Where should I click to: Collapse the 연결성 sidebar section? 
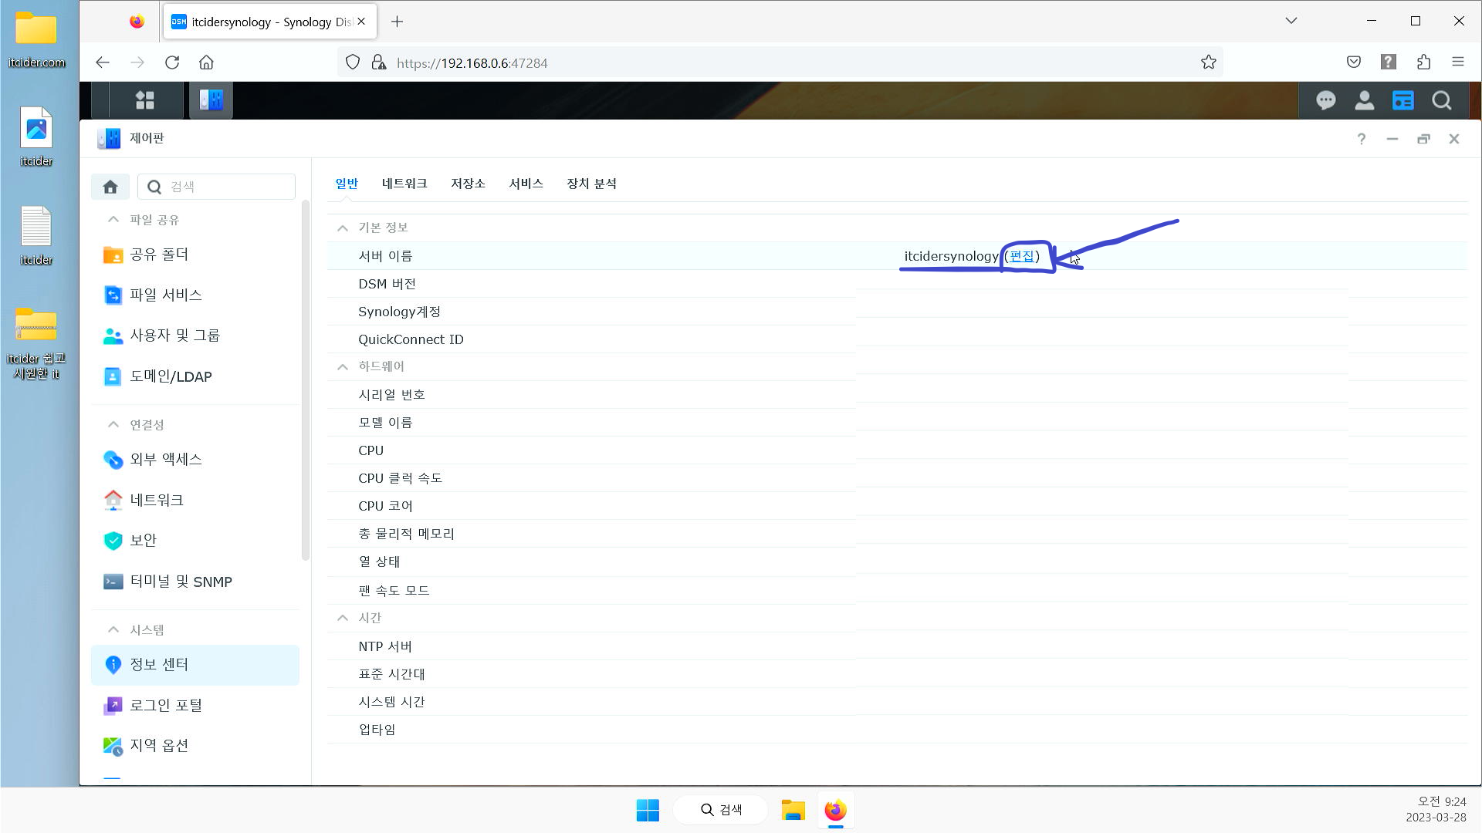[x=113, y=425]
